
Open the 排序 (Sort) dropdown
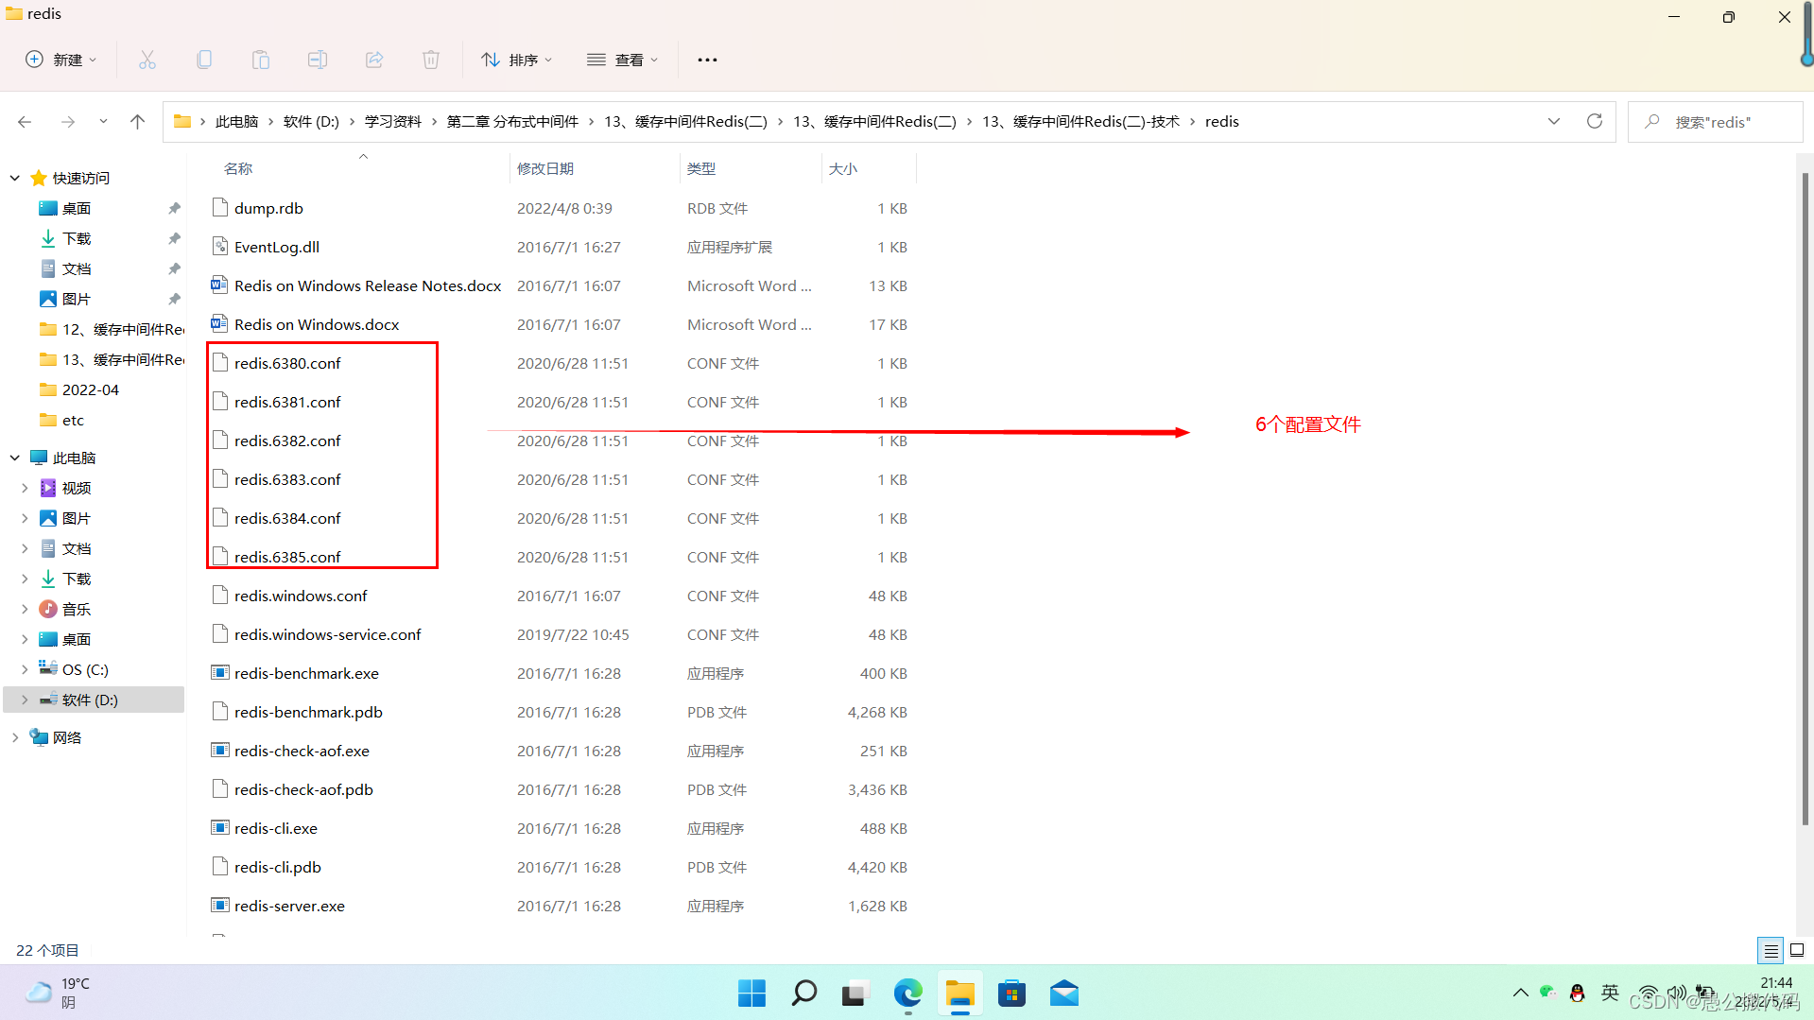(516, 60)
